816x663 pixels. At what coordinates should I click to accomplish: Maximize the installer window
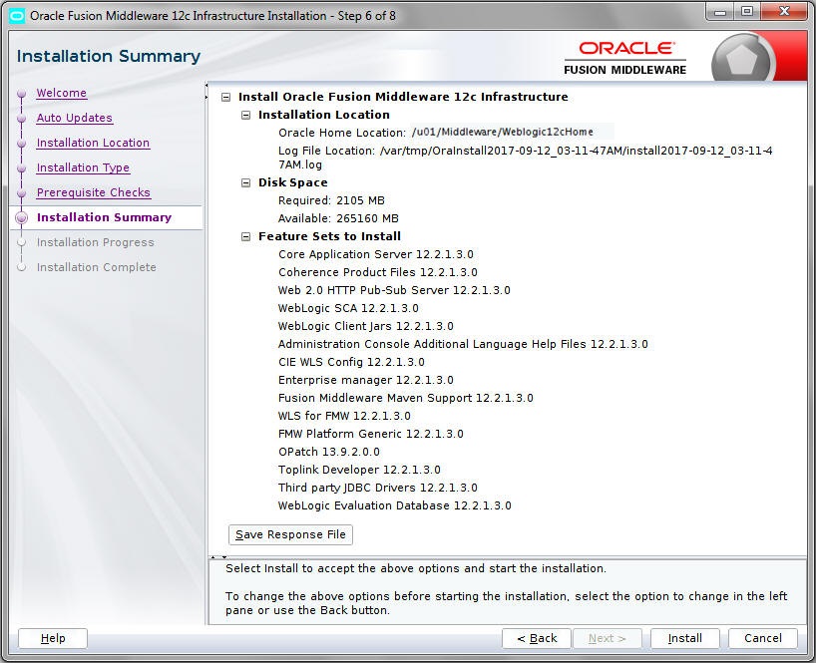pyautogui.click(x=747, y=13)
